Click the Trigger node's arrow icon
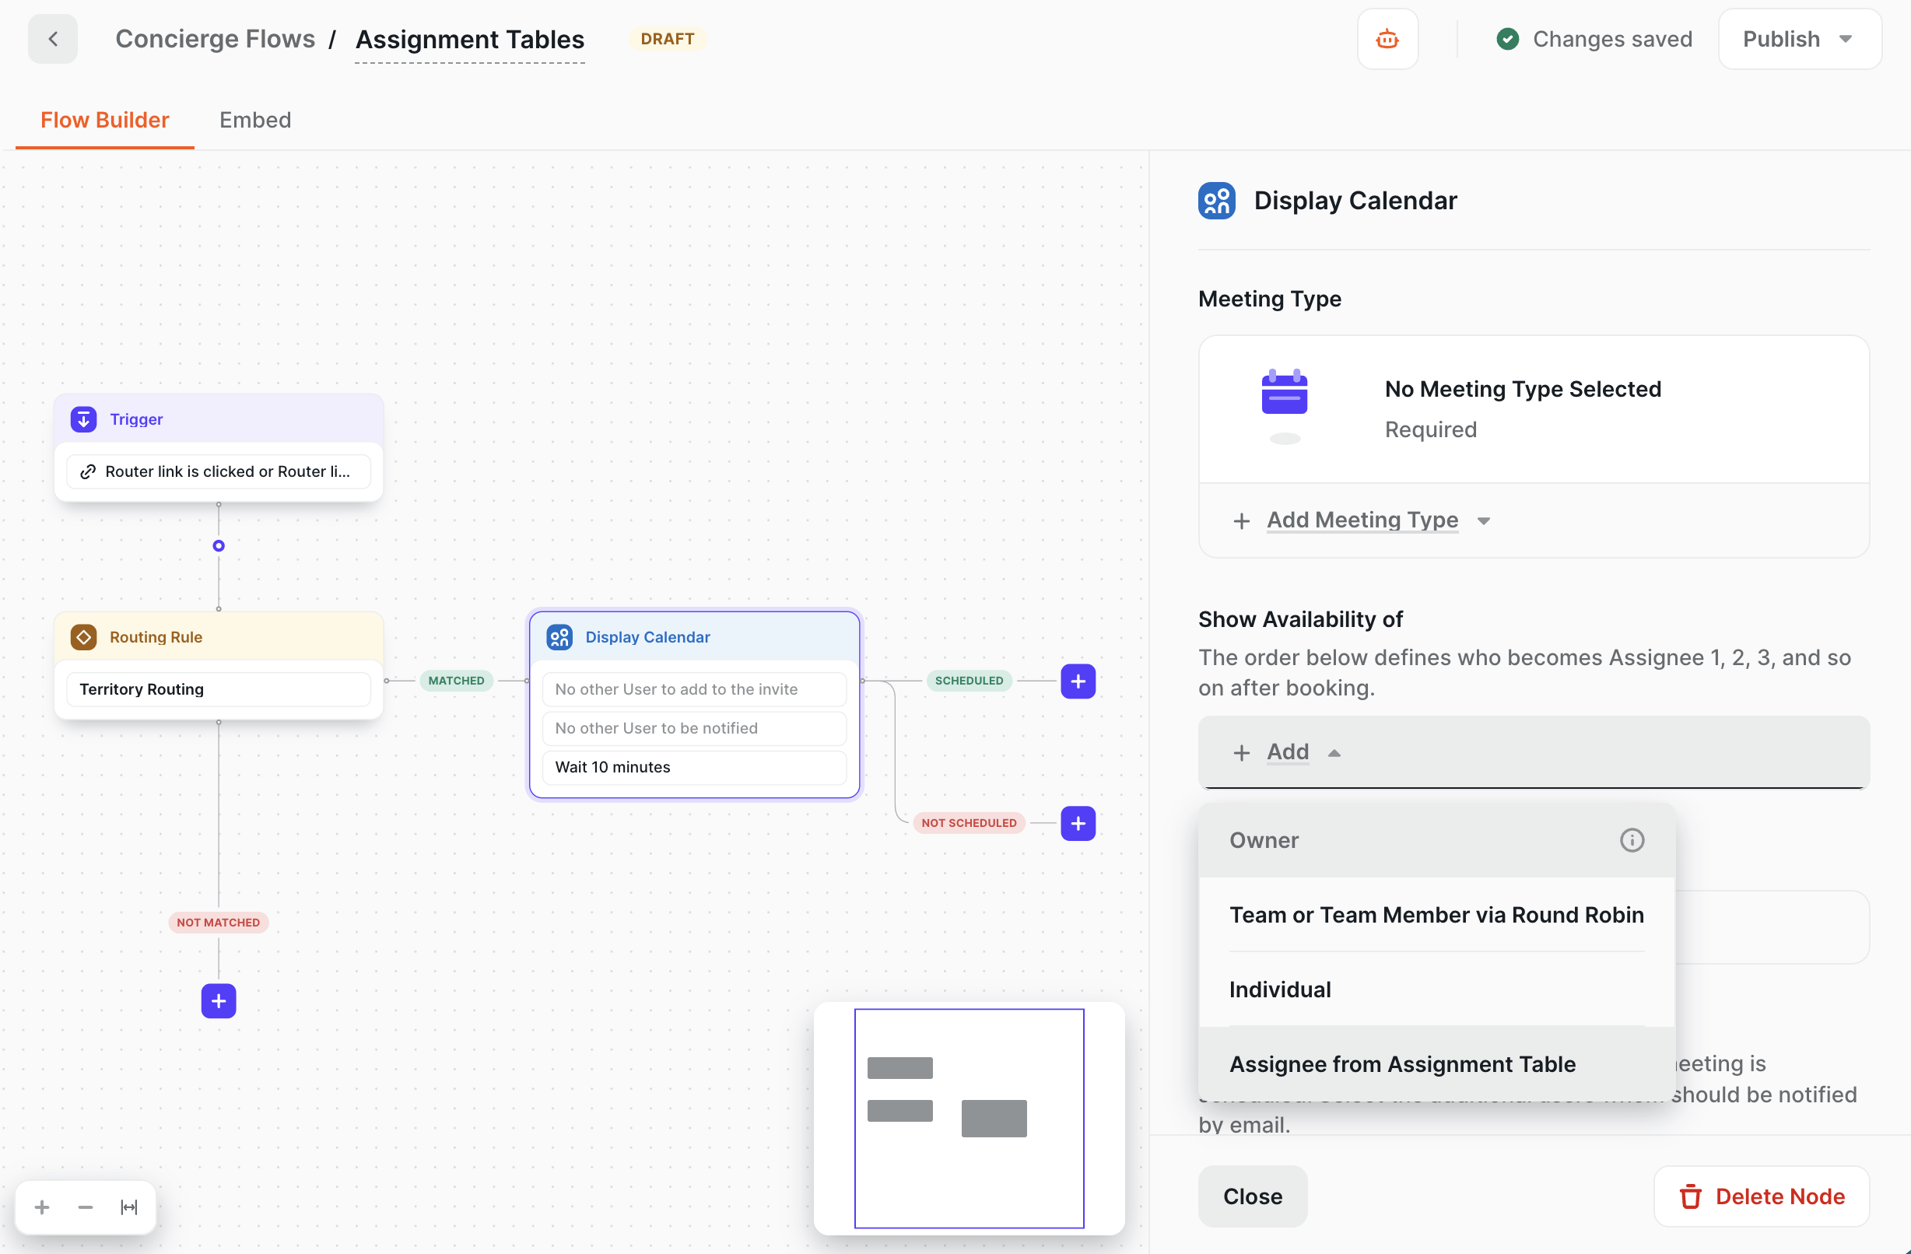 [83, 419]
